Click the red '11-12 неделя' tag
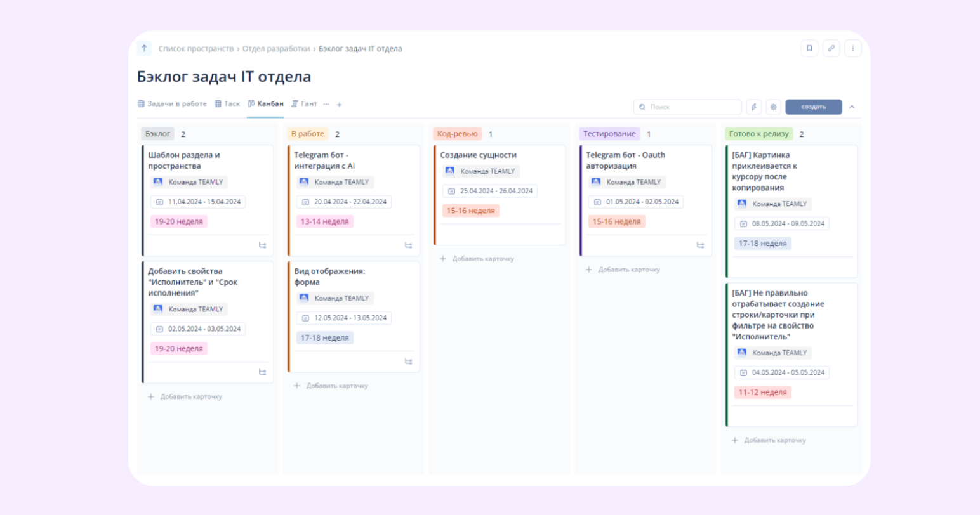The height and width of the screenshot is (515, 980). (762, 393)
